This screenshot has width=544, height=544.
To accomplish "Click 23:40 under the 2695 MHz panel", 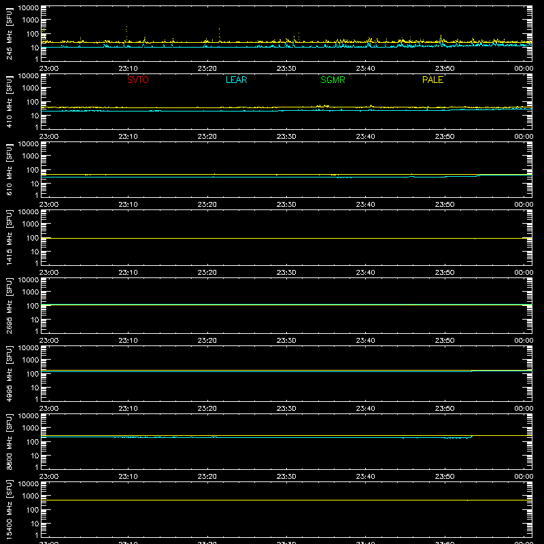I will pos(365,341).
